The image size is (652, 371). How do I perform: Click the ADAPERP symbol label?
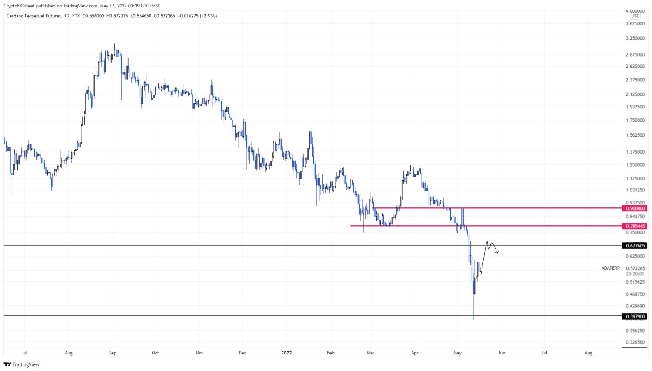pyautogui.click(x=610, y=268)
